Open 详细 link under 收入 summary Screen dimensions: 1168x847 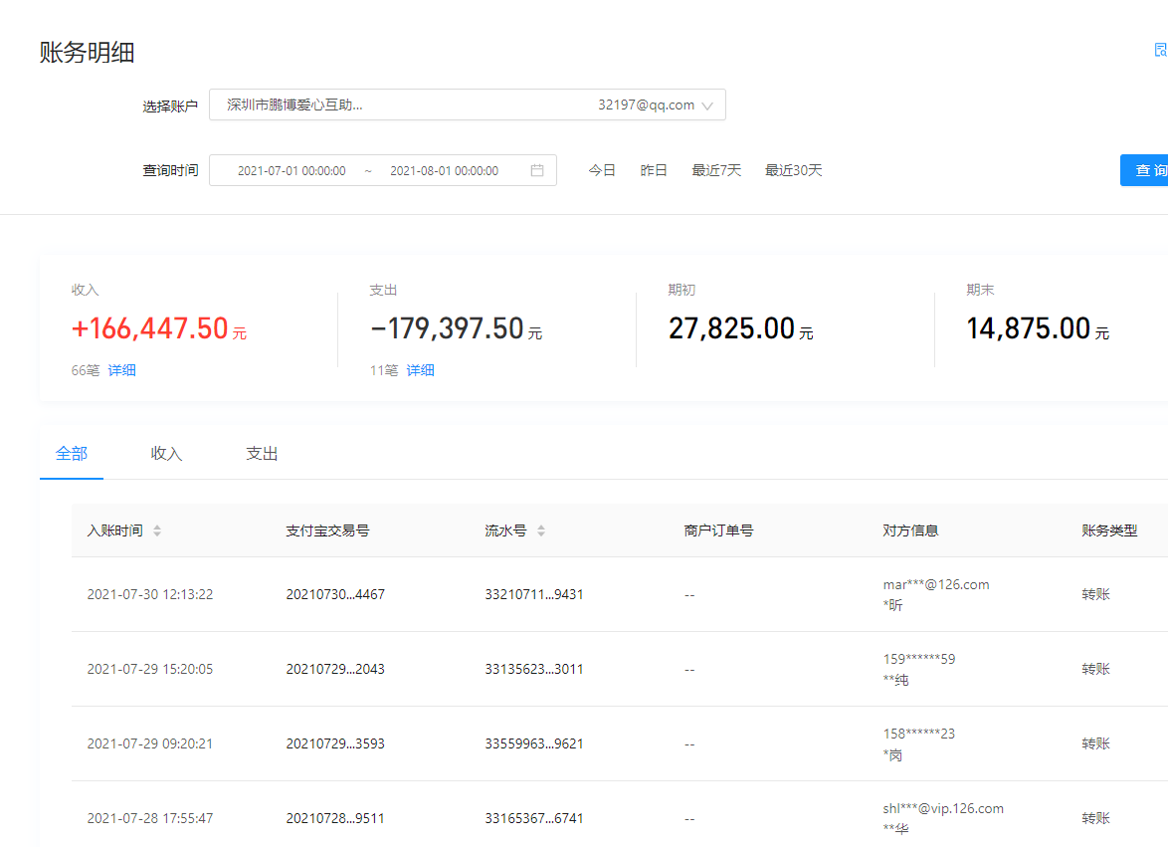(122, 370)
